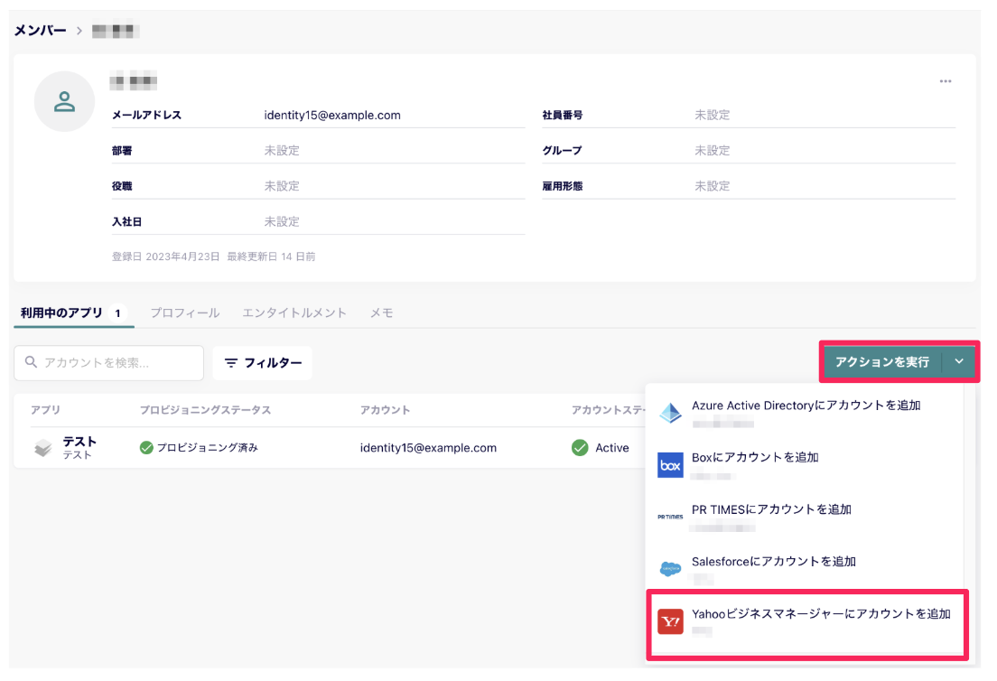
Task: Click the identity15@example.com account table cell
Action: [x=428, y=448]
